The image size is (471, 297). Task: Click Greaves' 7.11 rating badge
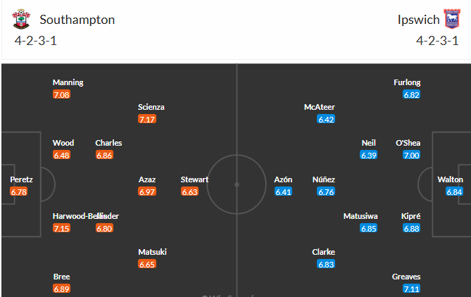pos(412,289)
